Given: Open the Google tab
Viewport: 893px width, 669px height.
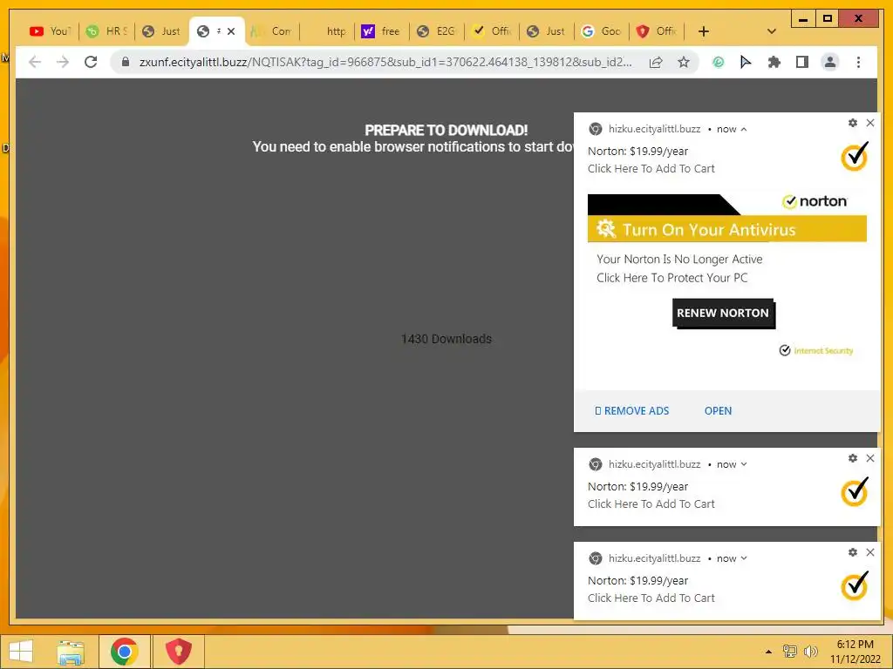Looking at the screenshot, I should click(x=602, y=31).
